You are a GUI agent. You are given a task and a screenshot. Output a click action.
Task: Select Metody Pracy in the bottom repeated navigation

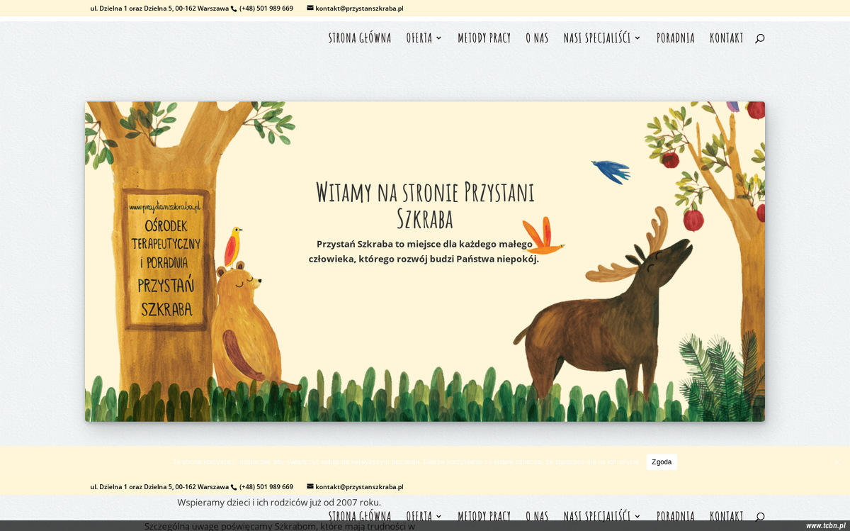point(484,516)
